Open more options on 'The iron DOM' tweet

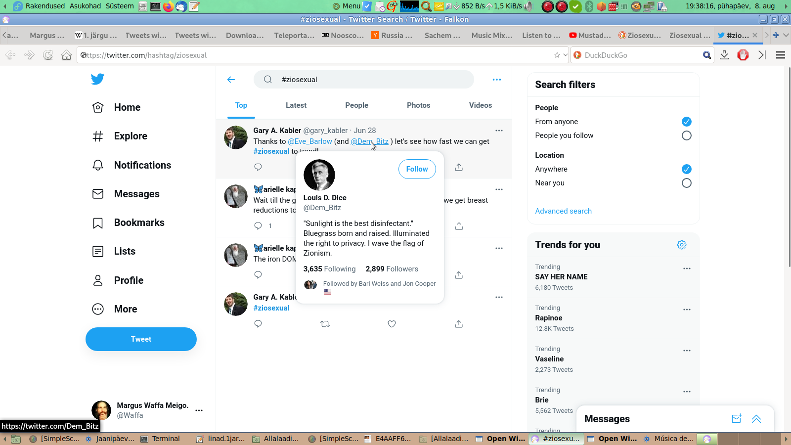pos(499,248)
